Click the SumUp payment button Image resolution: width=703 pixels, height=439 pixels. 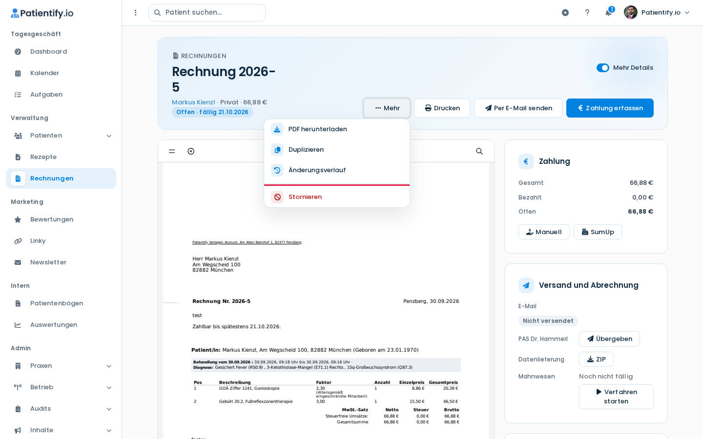coord(598,232)
